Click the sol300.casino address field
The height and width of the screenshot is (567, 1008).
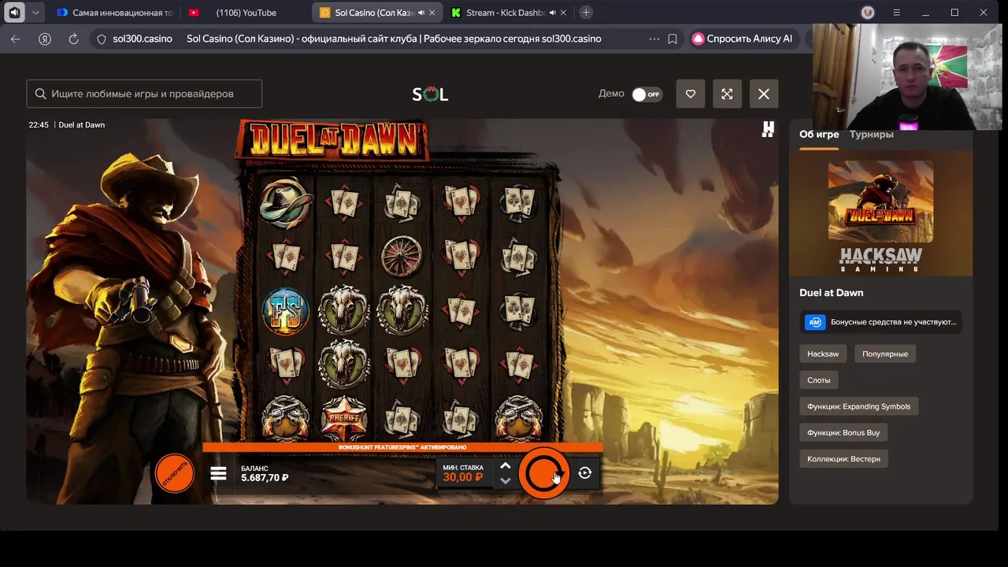point(143,39)
